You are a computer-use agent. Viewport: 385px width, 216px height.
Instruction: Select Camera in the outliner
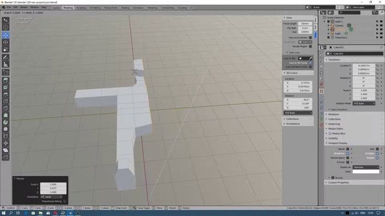click(x=339, y=25)
